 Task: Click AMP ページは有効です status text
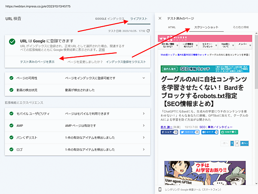80,126
